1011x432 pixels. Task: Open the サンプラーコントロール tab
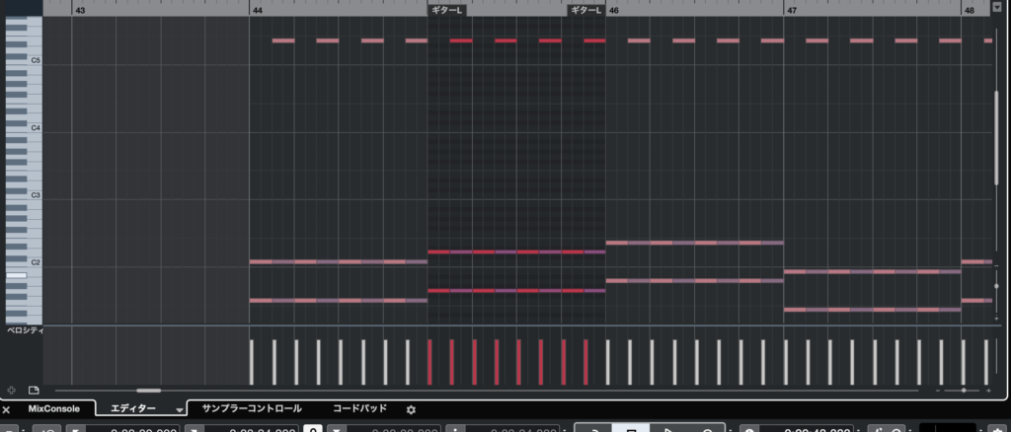pyautogui.click(x=251, y=408)
